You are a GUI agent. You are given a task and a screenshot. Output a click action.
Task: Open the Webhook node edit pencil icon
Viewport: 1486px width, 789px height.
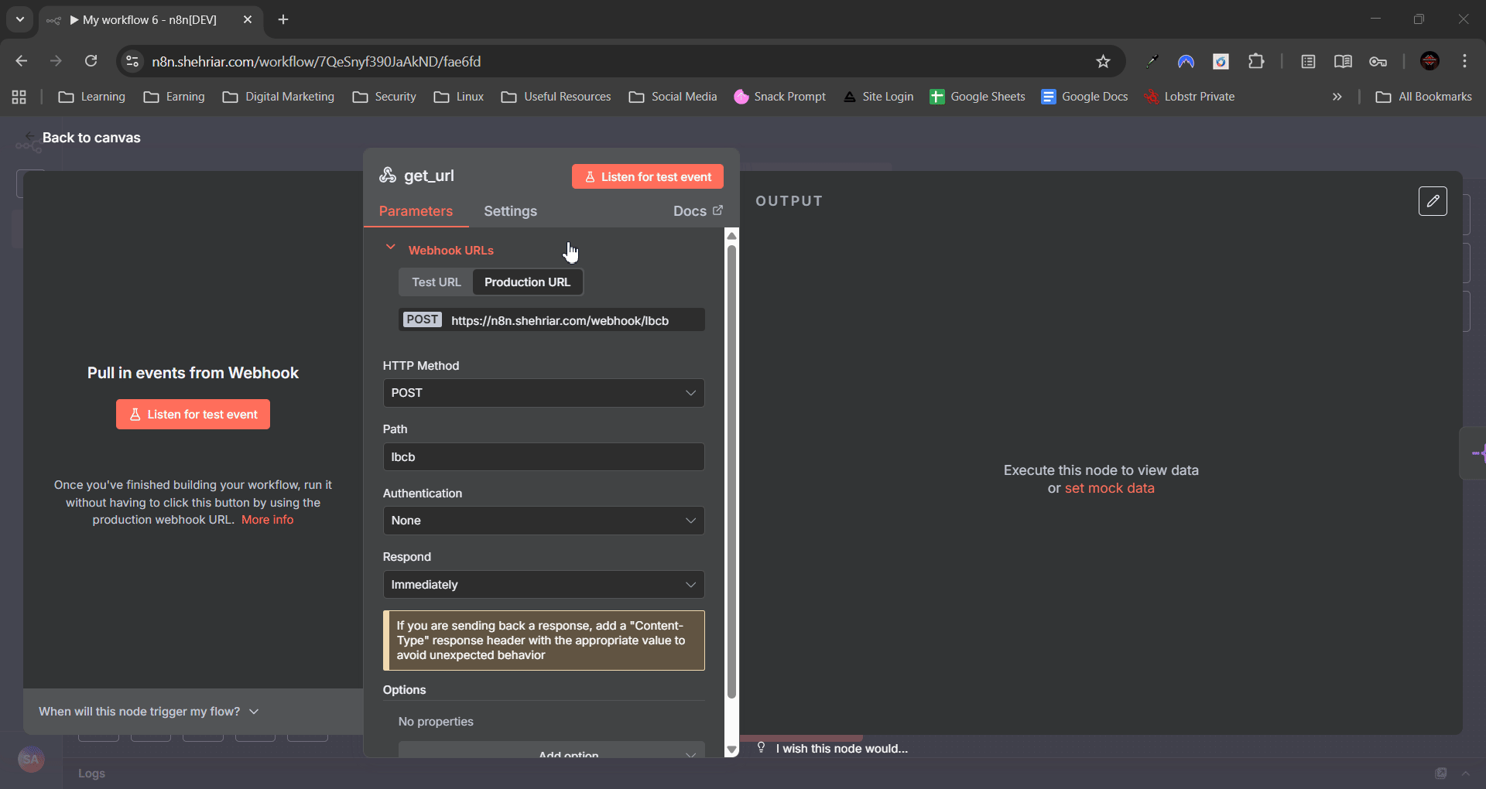1433,201
